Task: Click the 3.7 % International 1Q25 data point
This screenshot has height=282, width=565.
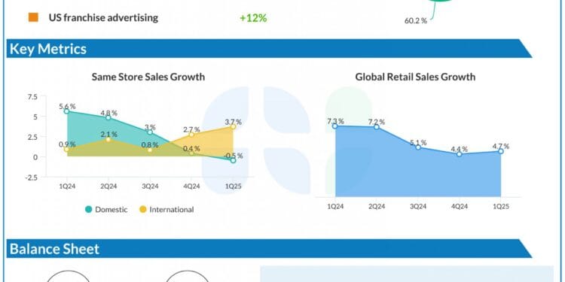Action: (233, 126)
